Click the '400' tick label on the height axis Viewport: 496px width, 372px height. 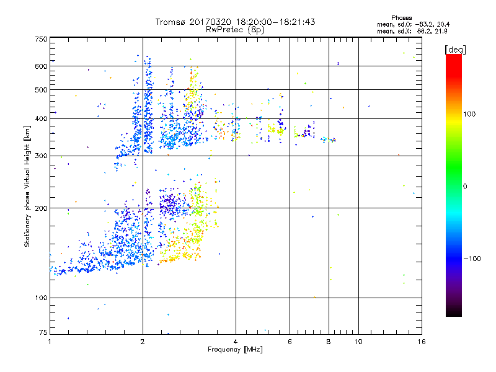click(x=41, y=118)
